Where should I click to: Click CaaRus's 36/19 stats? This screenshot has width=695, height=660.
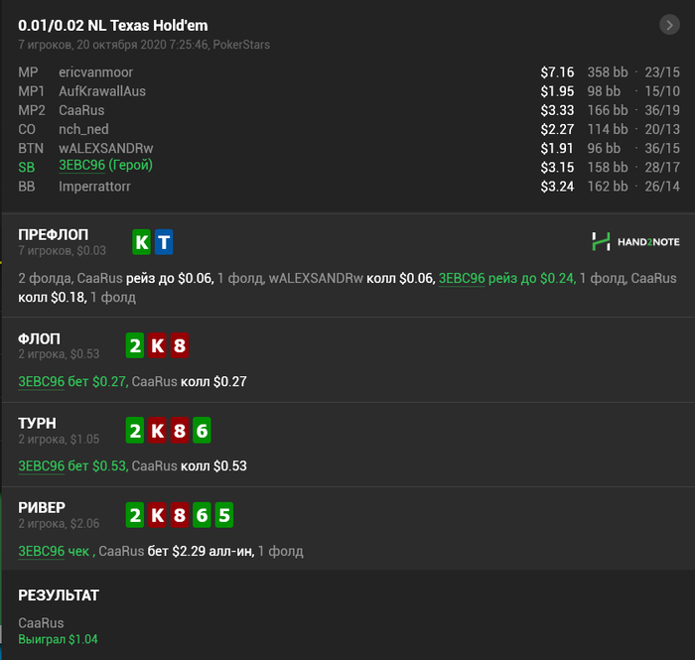662,110
